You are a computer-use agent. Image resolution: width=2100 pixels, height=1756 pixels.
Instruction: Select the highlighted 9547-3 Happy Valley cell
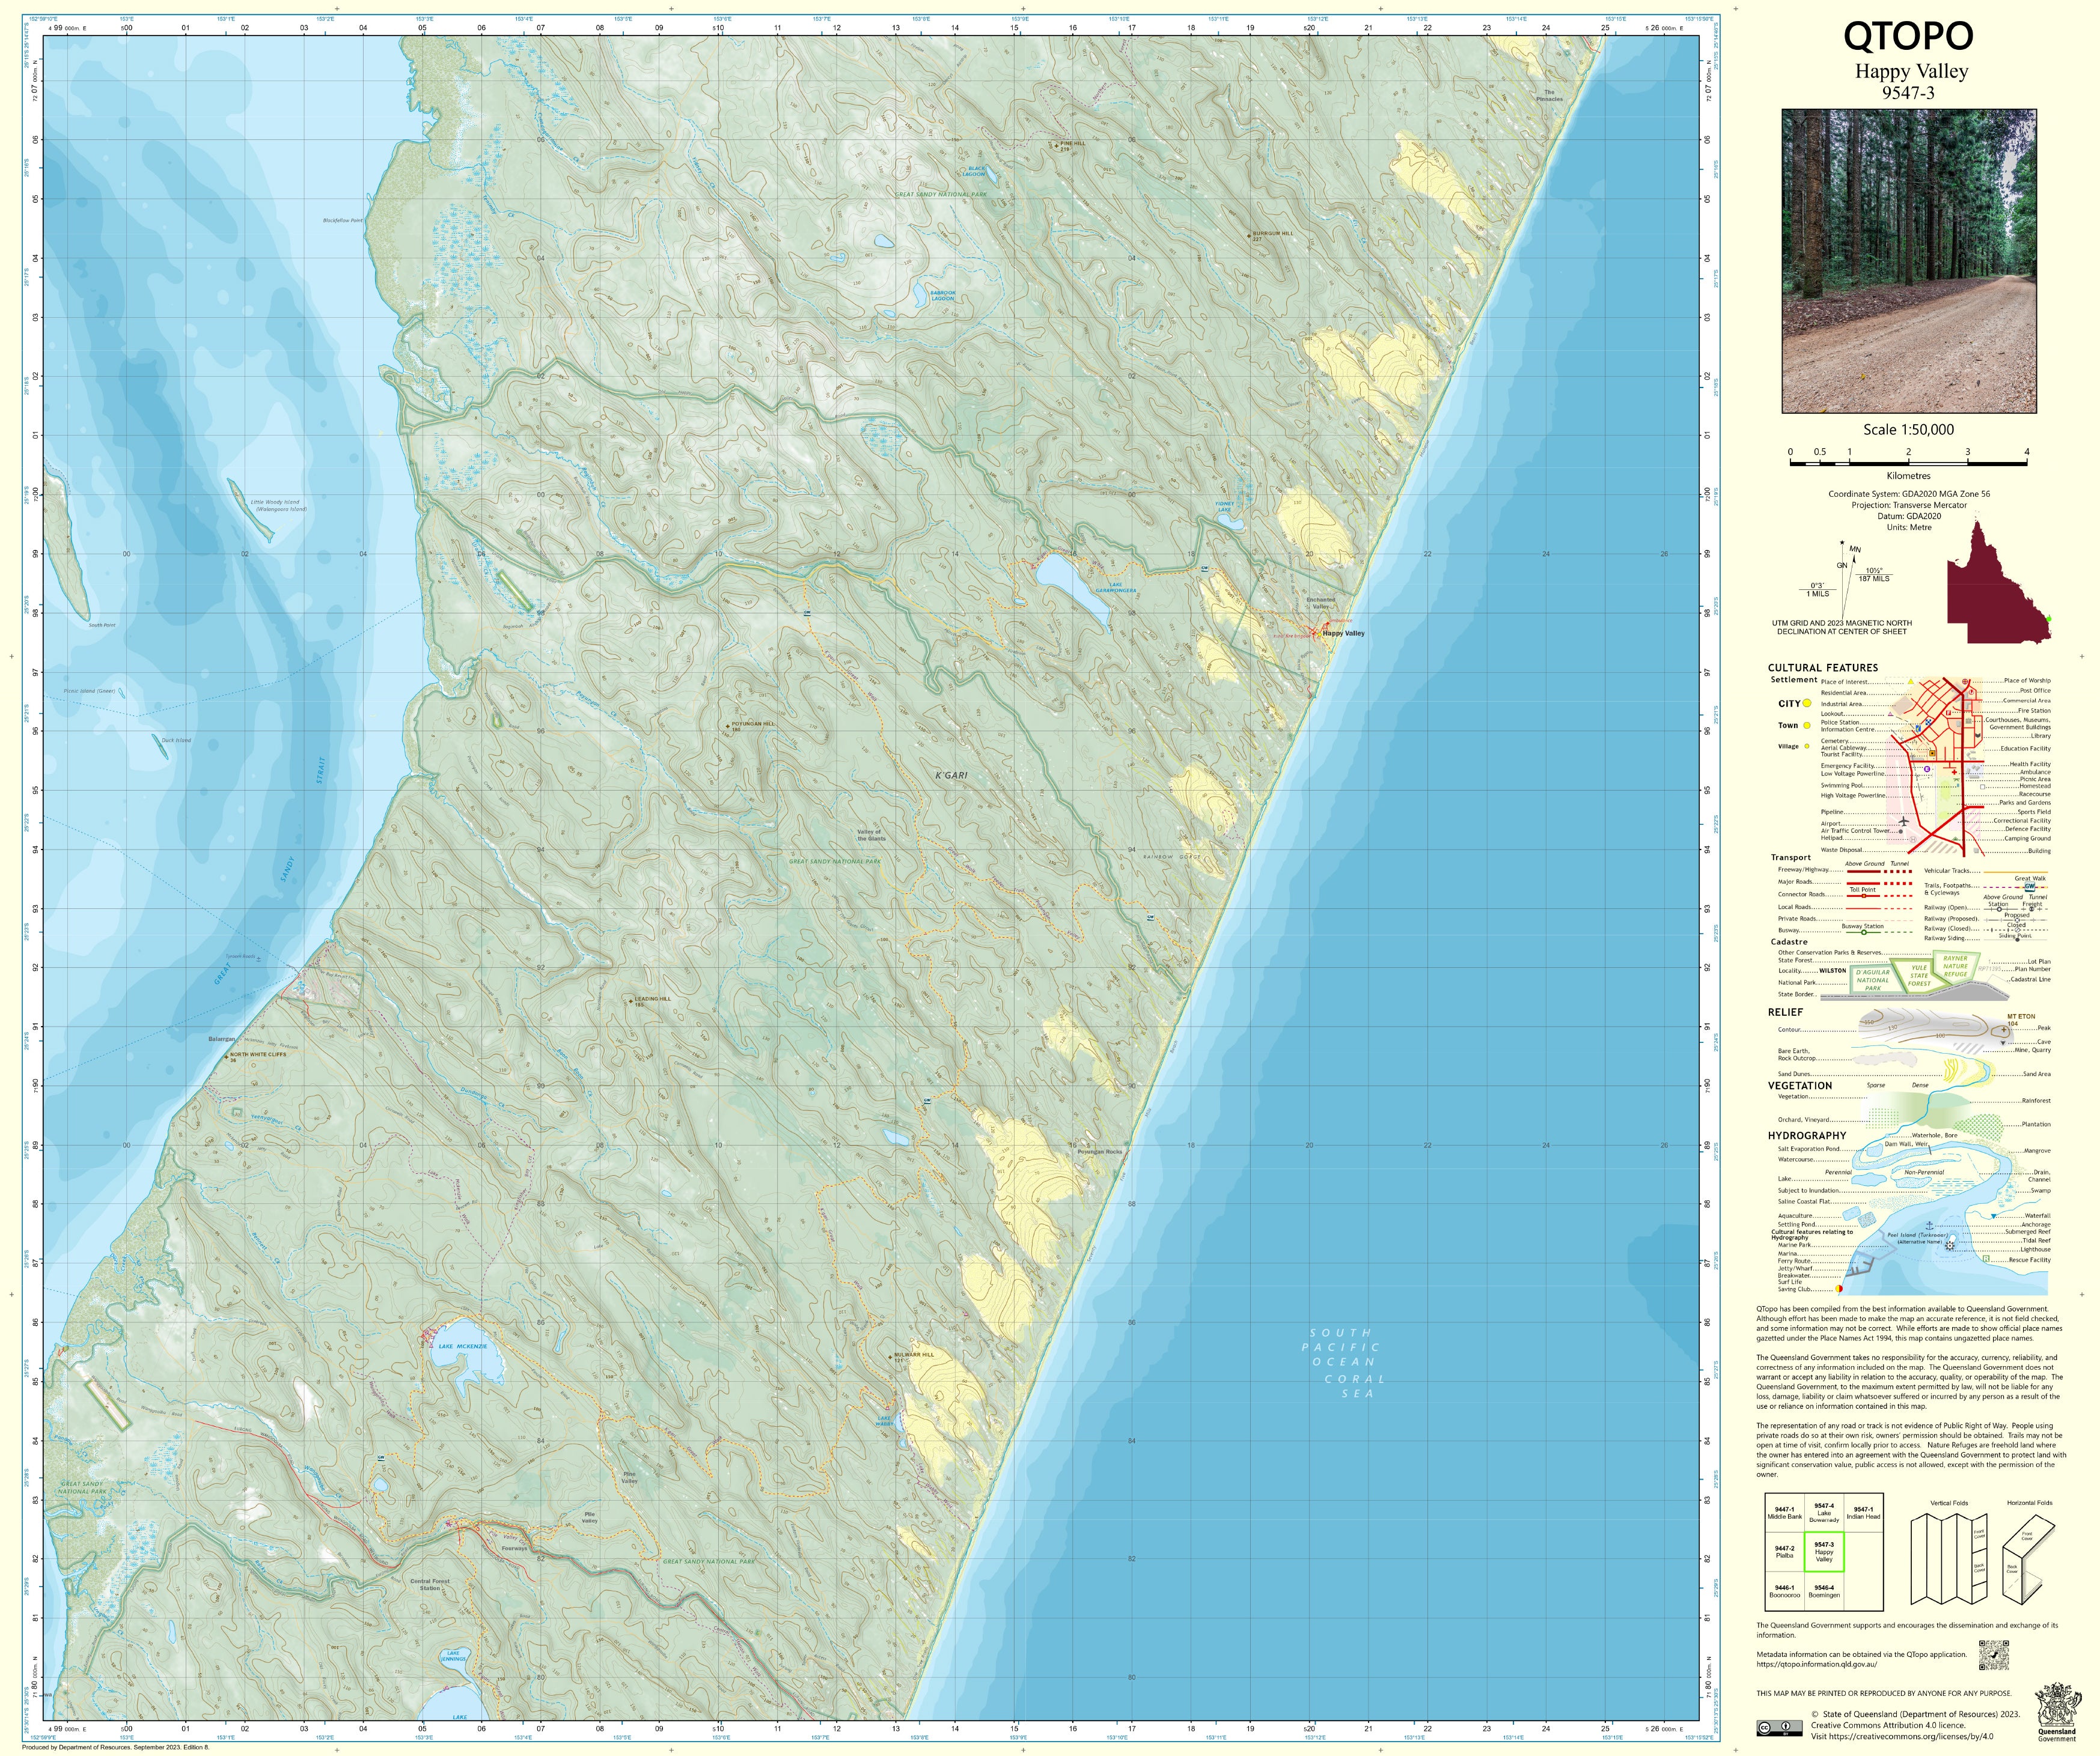(x=1824, y=1552)
